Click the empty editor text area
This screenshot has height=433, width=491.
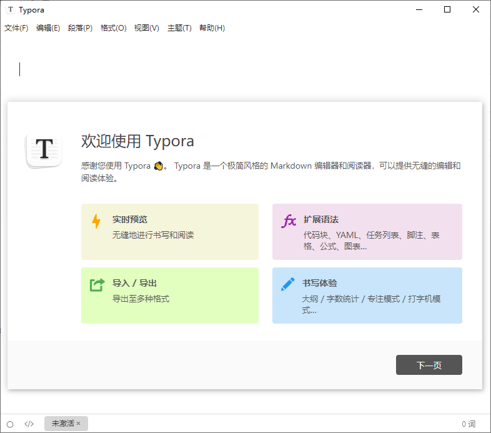point(250,70)
